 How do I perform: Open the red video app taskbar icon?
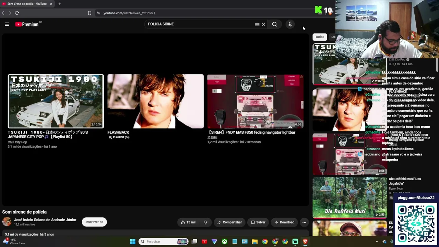pos(204,242)
